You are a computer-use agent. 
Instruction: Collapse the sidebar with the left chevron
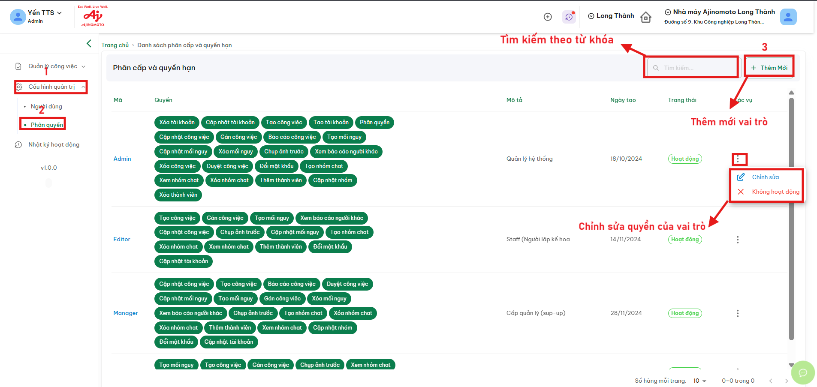(x=89, y=43)
